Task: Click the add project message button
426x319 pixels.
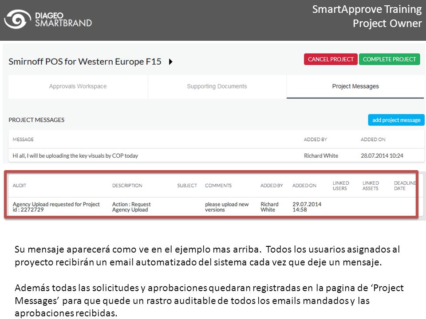Action: coord(396,120)
